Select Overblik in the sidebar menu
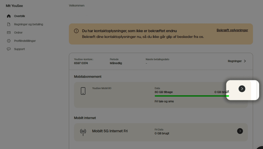Image resolution: width=263 pixels, height=149 pixels. (19, 16)
